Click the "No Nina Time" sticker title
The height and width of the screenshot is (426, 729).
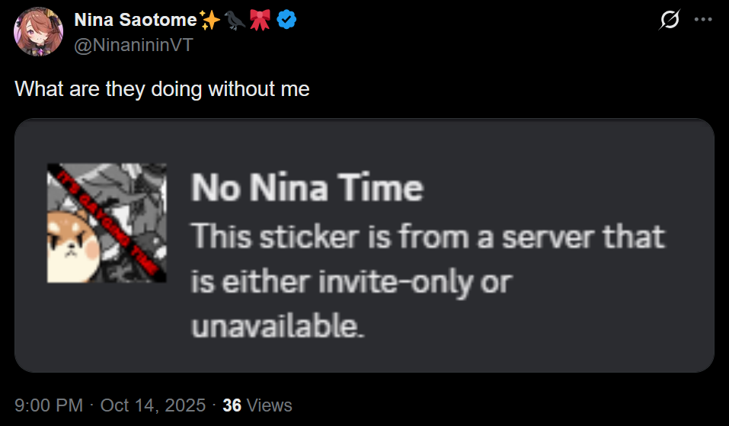point(306,187)
